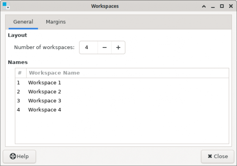Click the Workspaces app icon in title bar
This screenshot has width=237, height=166.
6,6
